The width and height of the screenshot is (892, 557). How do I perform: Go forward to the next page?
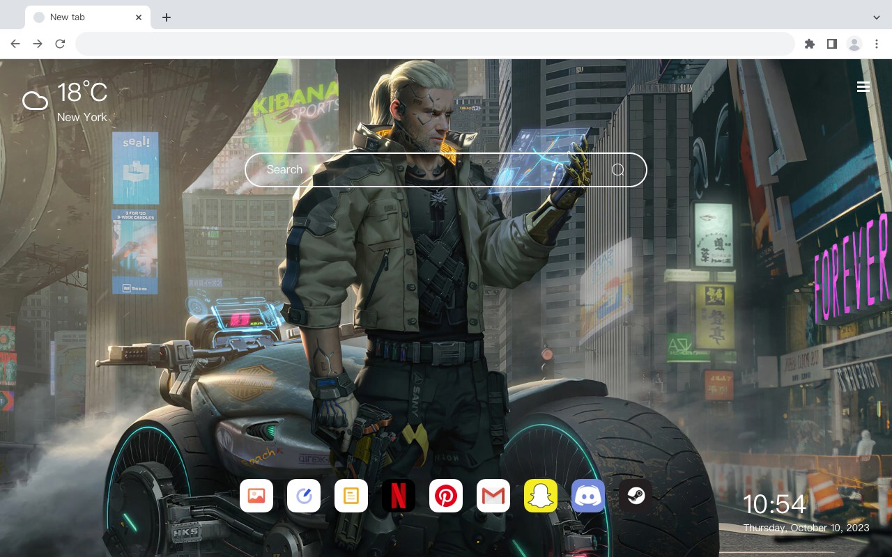coord(38,44)
